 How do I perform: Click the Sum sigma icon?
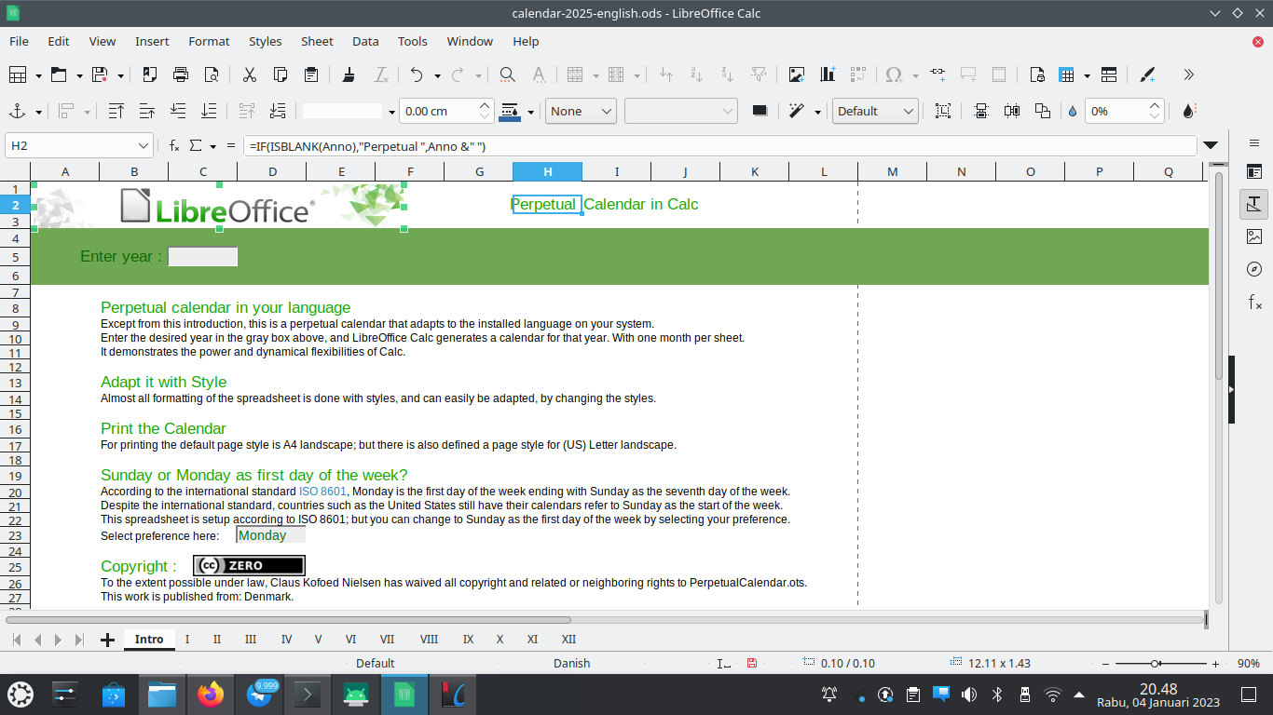(196, 145)
